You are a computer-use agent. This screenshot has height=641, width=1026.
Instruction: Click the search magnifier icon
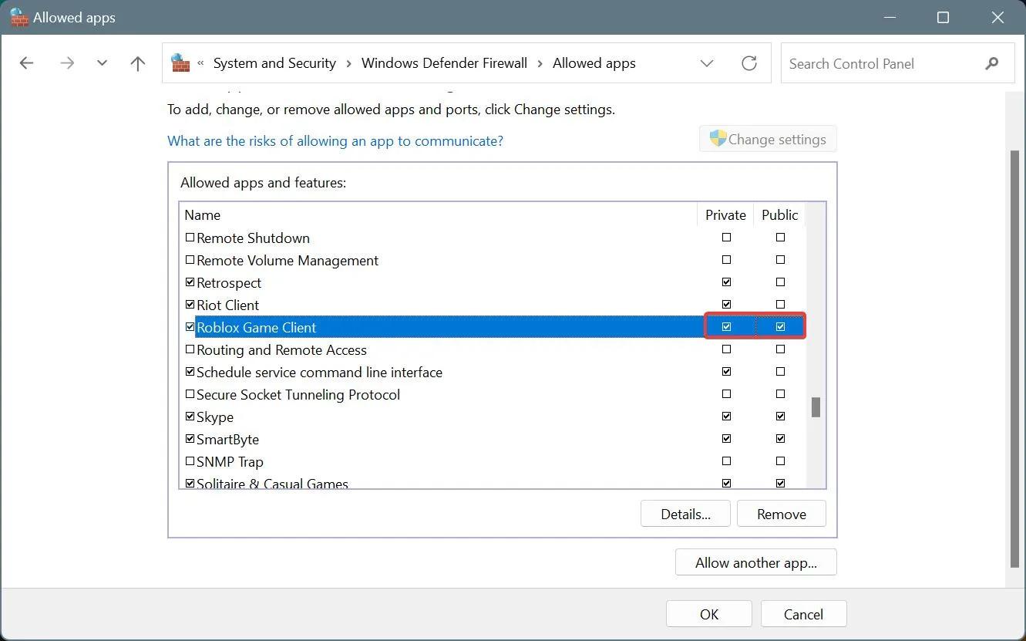pyautogui.click(x=992, y=63)
